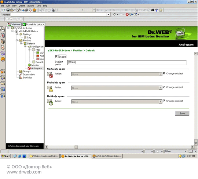Click the Search magnifier icon in navigation toolbar
Viewport: 198px width, 179px height.
(135, 14)
